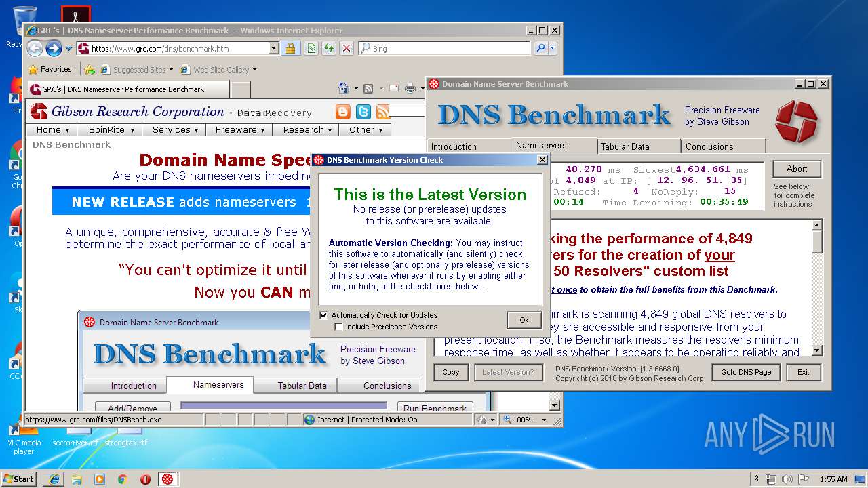
Task: Click DNS Benchmark taskbar icon
Action: tap(167, 479)
